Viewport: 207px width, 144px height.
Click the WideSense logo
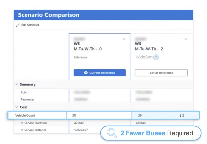tap(147, 57)
